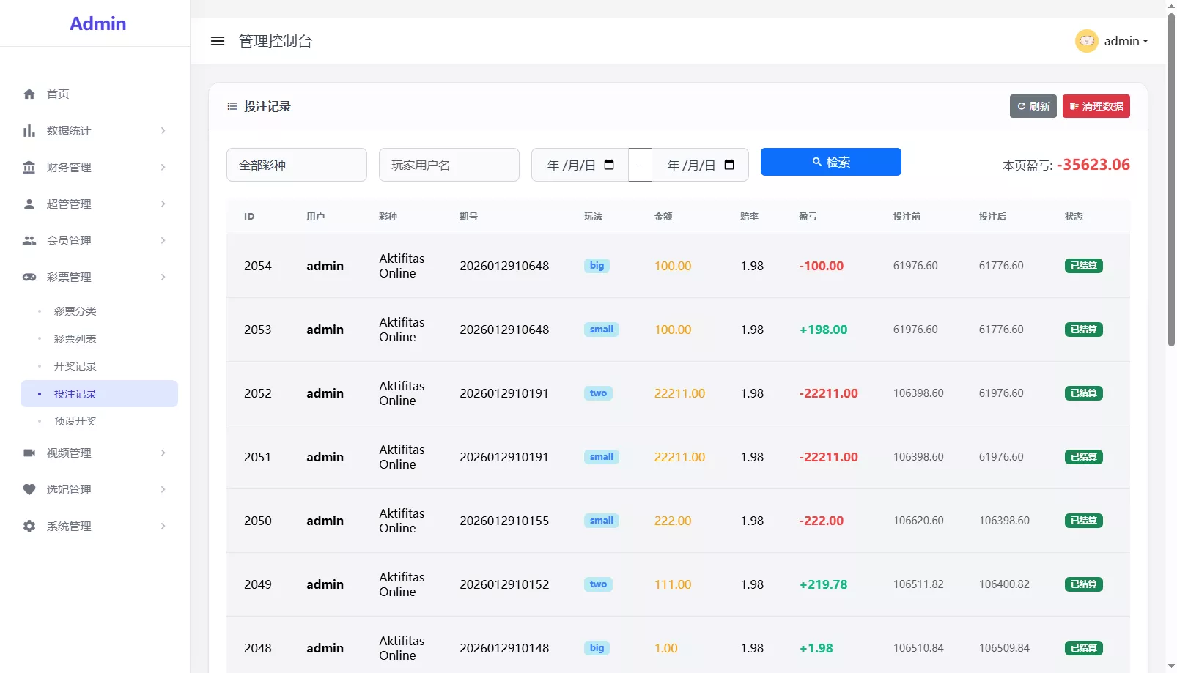Click the bank icon for 财务管理
The width and height of the screenshot is (1177, 673).
point(29,168)
